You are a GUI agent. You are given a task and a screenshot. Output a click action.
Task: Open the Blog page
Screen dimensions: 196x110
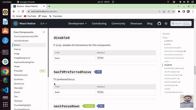[150, 24]
